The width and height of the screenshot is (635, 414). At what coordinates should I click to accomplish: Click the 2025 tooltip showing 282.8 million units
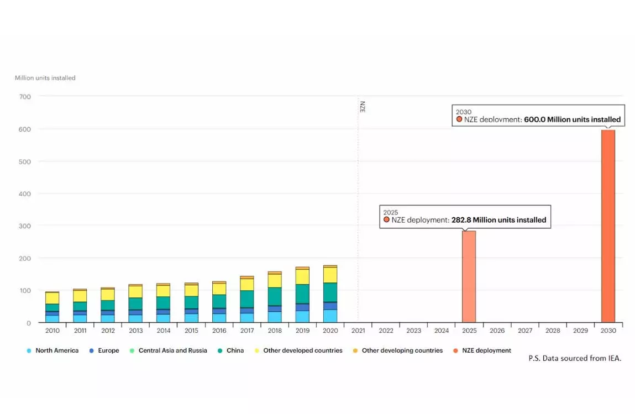point(465,216)
